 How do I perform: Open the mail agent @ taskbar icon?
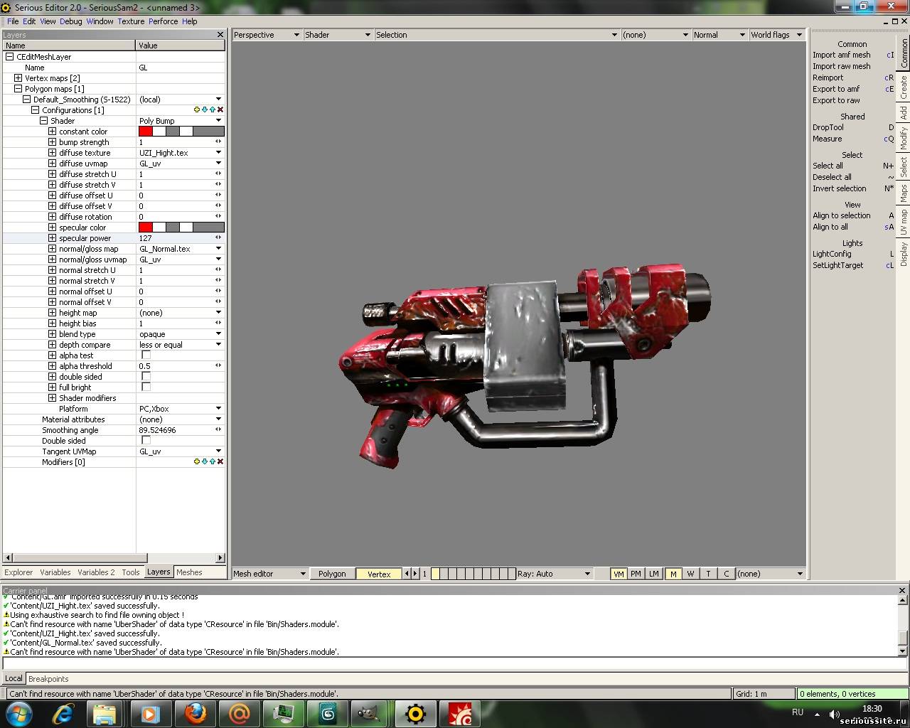pyautogui.click(x=239, y=713)
